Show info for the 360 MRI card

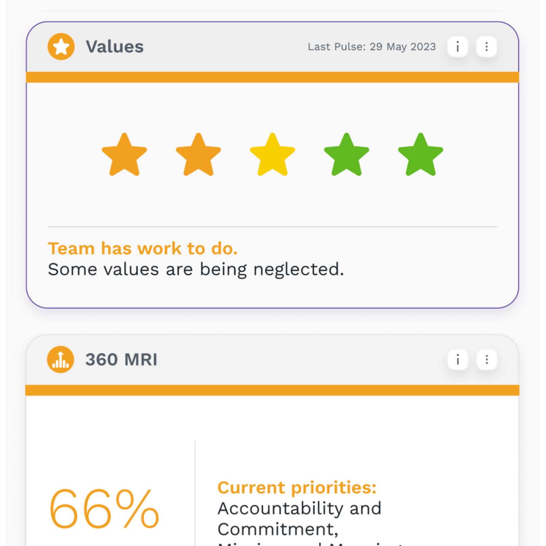point(458,359)
